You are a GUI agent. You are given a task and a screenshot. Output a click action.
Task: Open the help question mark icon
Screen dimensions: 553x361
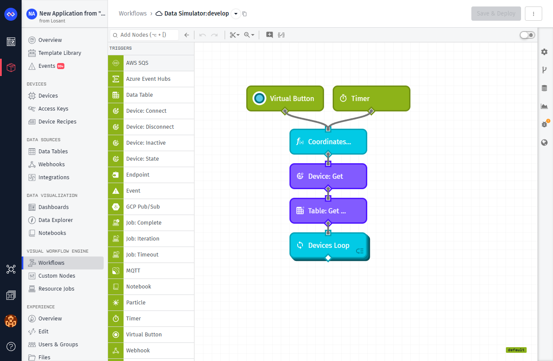pyautogui.click(x=11, y=346)
